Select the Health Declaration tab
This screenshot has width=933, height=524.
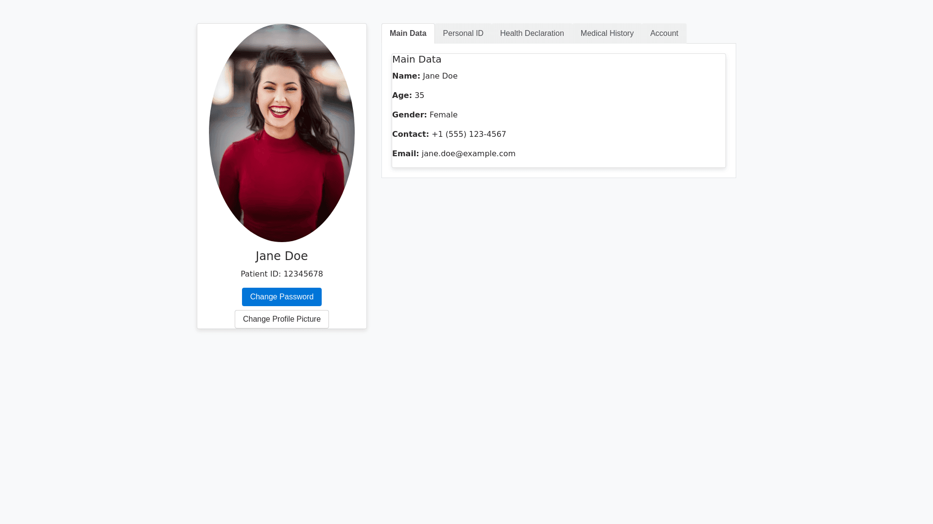(532, 33)
